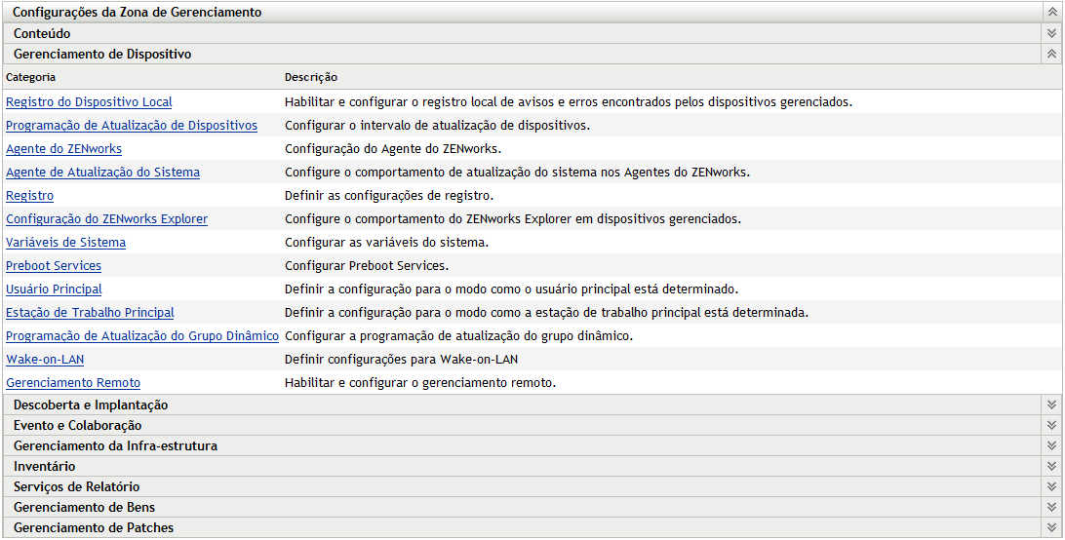The image size is (1065, 540).
Task: Select description of Usuário Principal
Action: click(x=511, y=289)
